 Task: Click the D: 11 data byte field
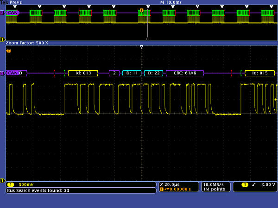(132, 73)
